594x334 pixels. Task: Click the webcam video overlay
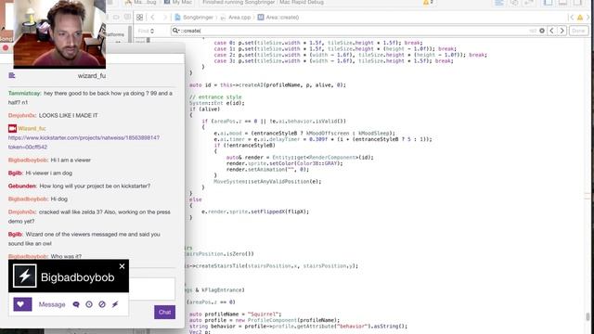59,34
